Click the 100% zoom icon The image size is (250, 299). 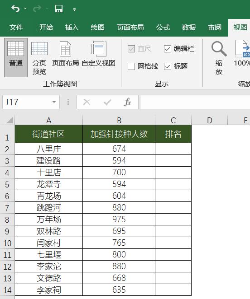pyautogui.click(x=242, y=53)
